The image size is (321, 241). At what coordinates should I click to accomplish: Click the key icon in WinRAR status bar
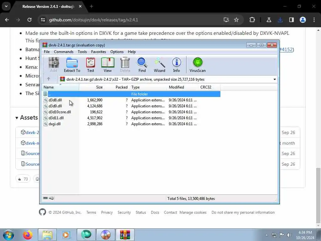point(52,198)
